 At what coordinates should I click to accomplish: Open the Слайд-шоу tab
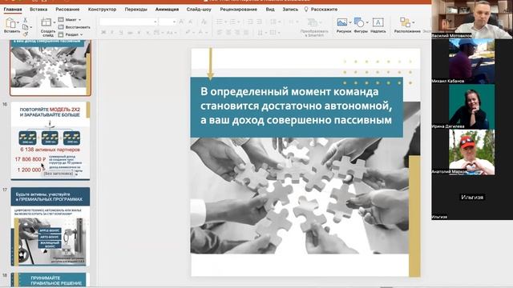(199, 9)
